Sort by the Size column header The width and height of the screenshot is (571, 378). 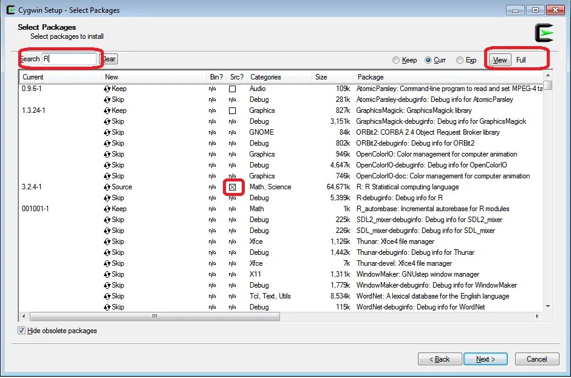click(332, 77)
